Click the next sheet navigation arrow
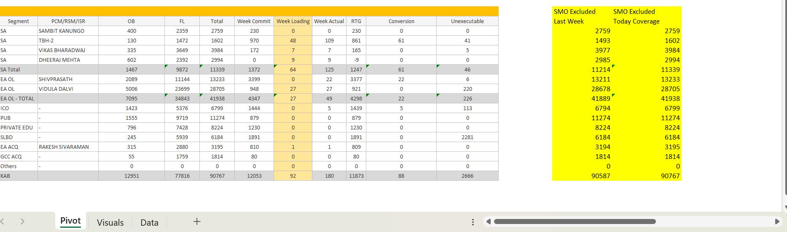The height and width of the screenshot is (232, 787). (22, 221)
